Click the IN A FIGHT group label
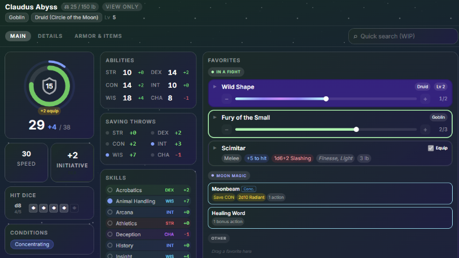Screen dimensions: 459x258 (x=225, y=72)
